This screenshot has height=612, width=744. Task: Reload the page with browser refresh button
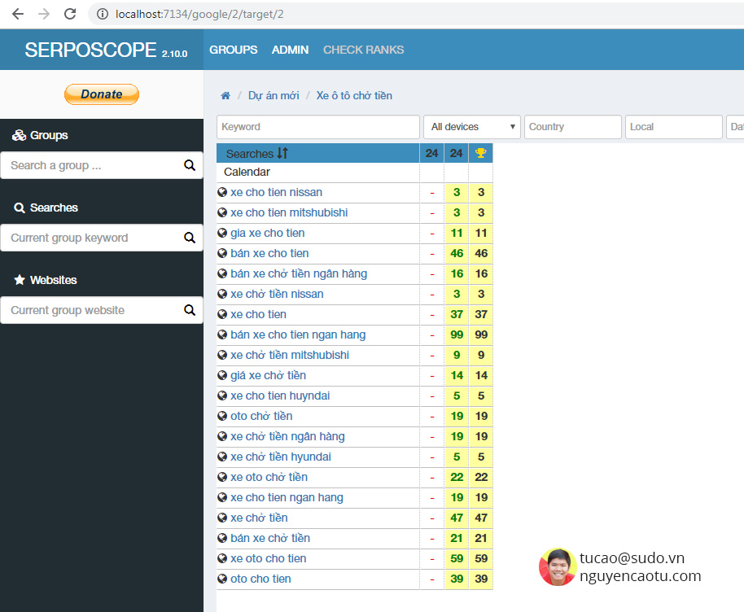(70, 14)
